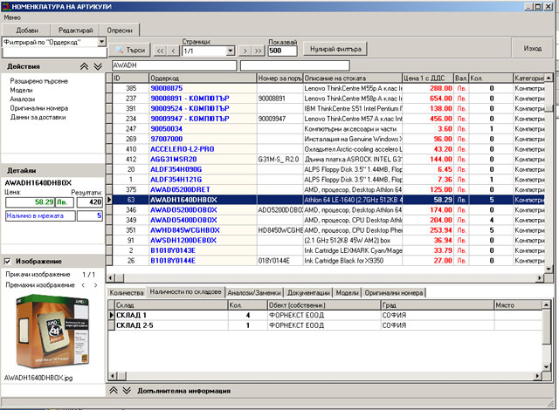Click the AMD processor box thumbnail
Screen dimensions: 559x410
coord(52,331)
